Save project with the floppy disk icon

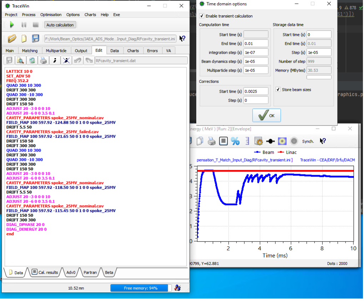[x=35, y=39]
